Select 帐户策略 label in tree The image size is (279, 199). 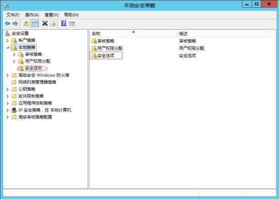click(27, 40)
